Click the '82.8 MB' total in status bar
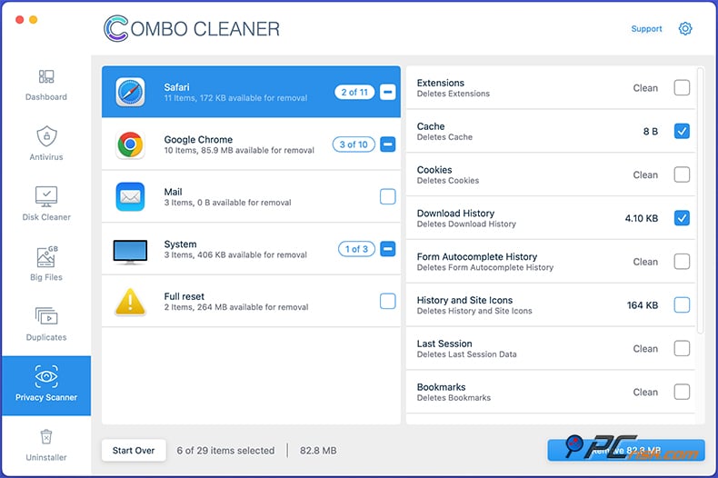 coord(318,451)
